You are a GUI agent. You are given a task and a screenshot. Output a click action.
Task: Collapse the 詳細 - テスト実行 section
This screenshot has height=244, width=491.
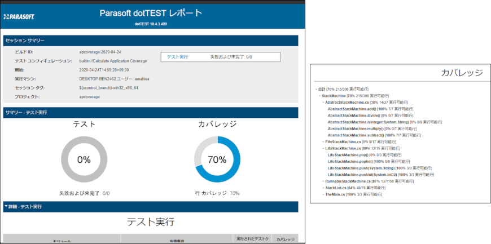coord(6,206)
